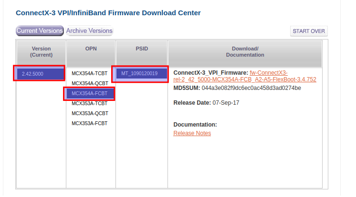Open the Archive Versions tab
This screenshot has width=356, height=197.
click(89, 31)
